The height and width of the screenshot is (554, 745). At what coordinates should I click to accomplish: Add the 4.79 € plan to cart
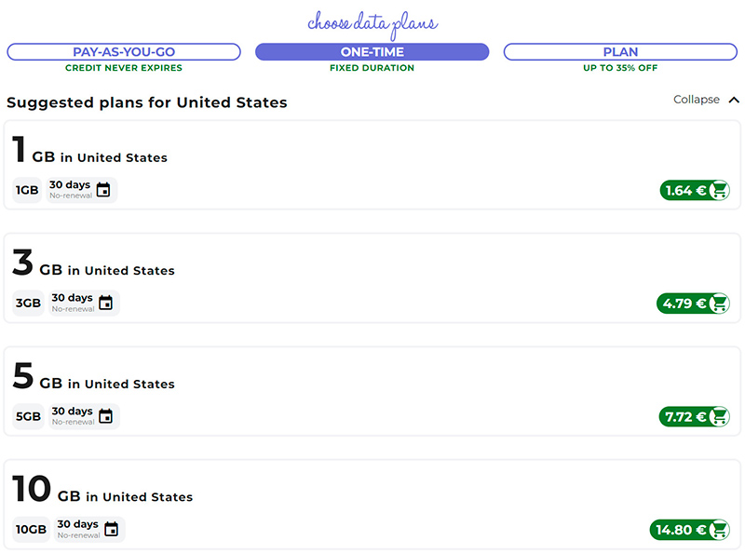(x=684, y=304)
